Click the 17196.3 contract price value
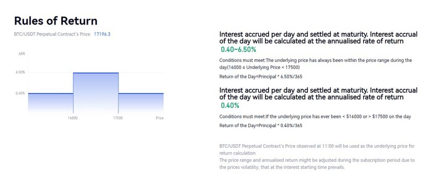This screenshot has width=429, height=191. 102,34
